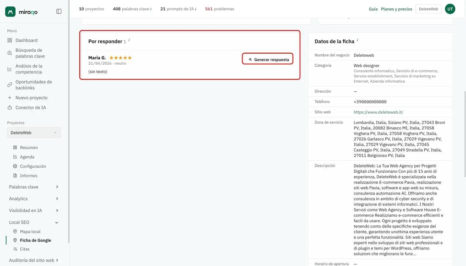Screen dimensions: 466x266
Task: Click the keyword search magnifier icon
Action: point(10,53)
